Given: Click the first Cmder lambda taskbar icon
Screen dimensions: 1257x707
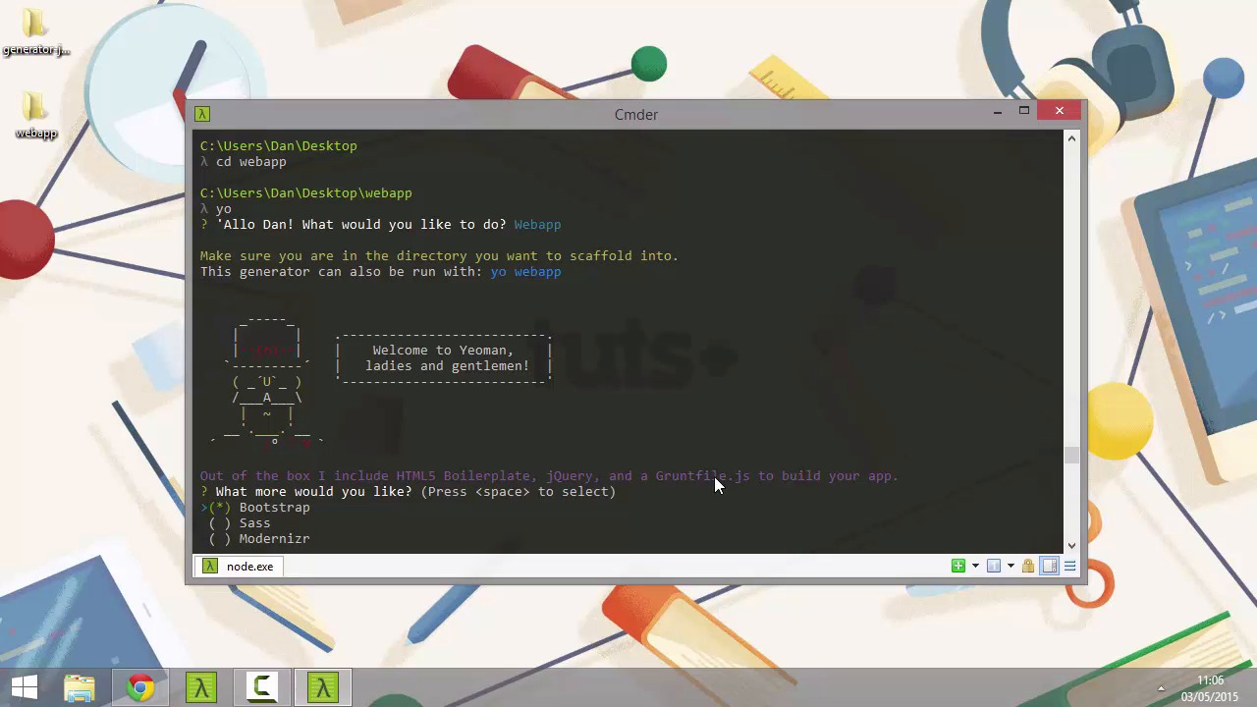Looking at the screenshot, I should 201,687.
